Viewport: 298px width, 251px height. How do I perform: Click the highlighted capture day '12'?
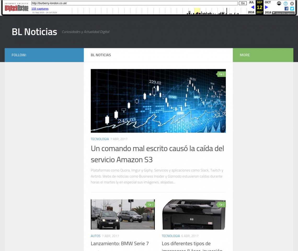pos(259,7)
